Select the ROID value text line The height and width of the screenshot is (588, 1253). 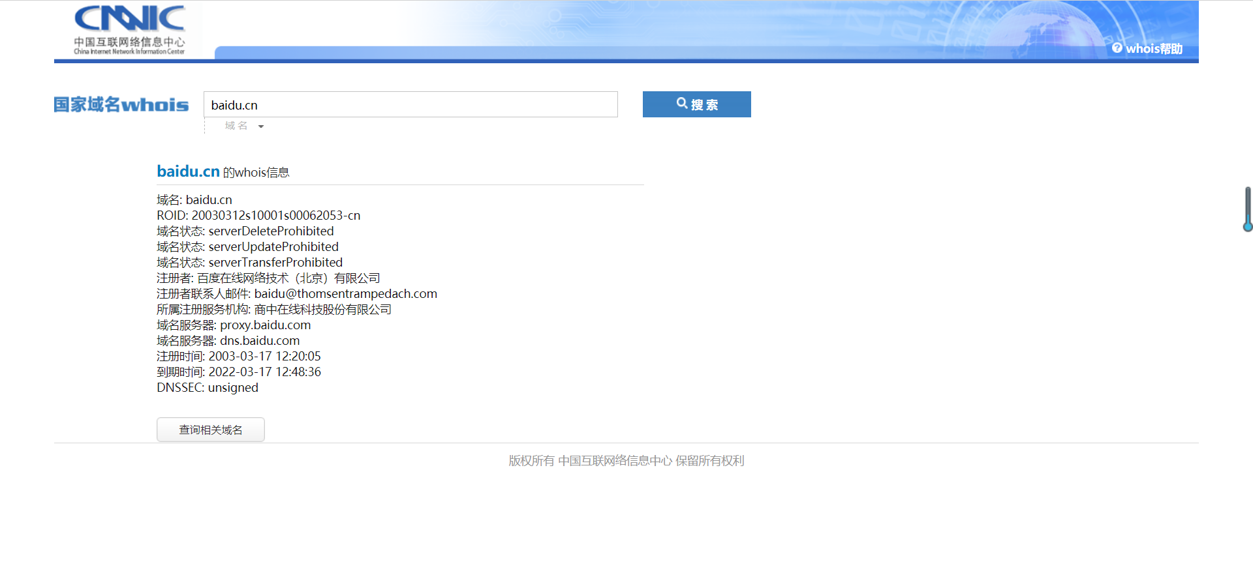(258, 216)
